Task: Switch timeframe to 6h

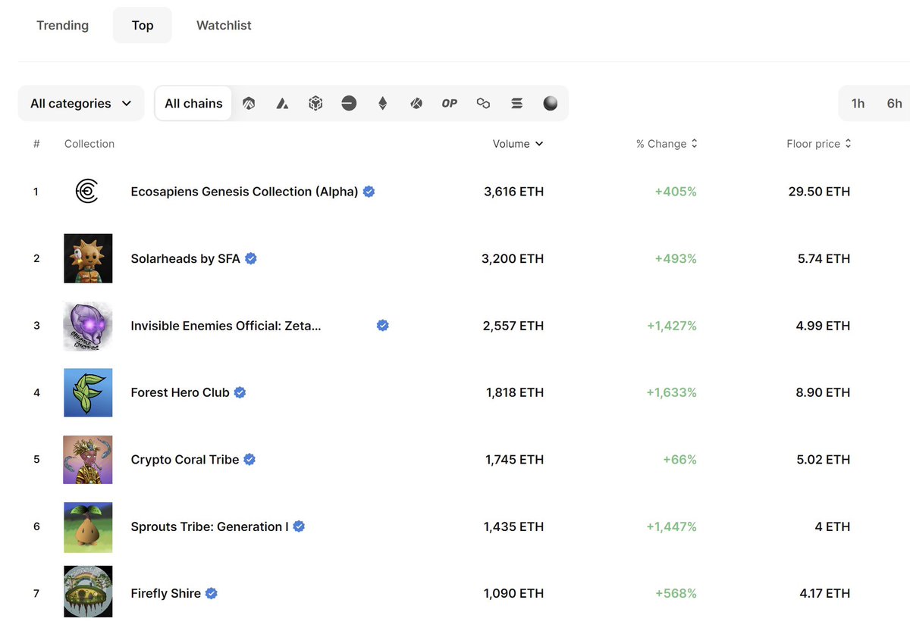Action: (x=894, y=103)
